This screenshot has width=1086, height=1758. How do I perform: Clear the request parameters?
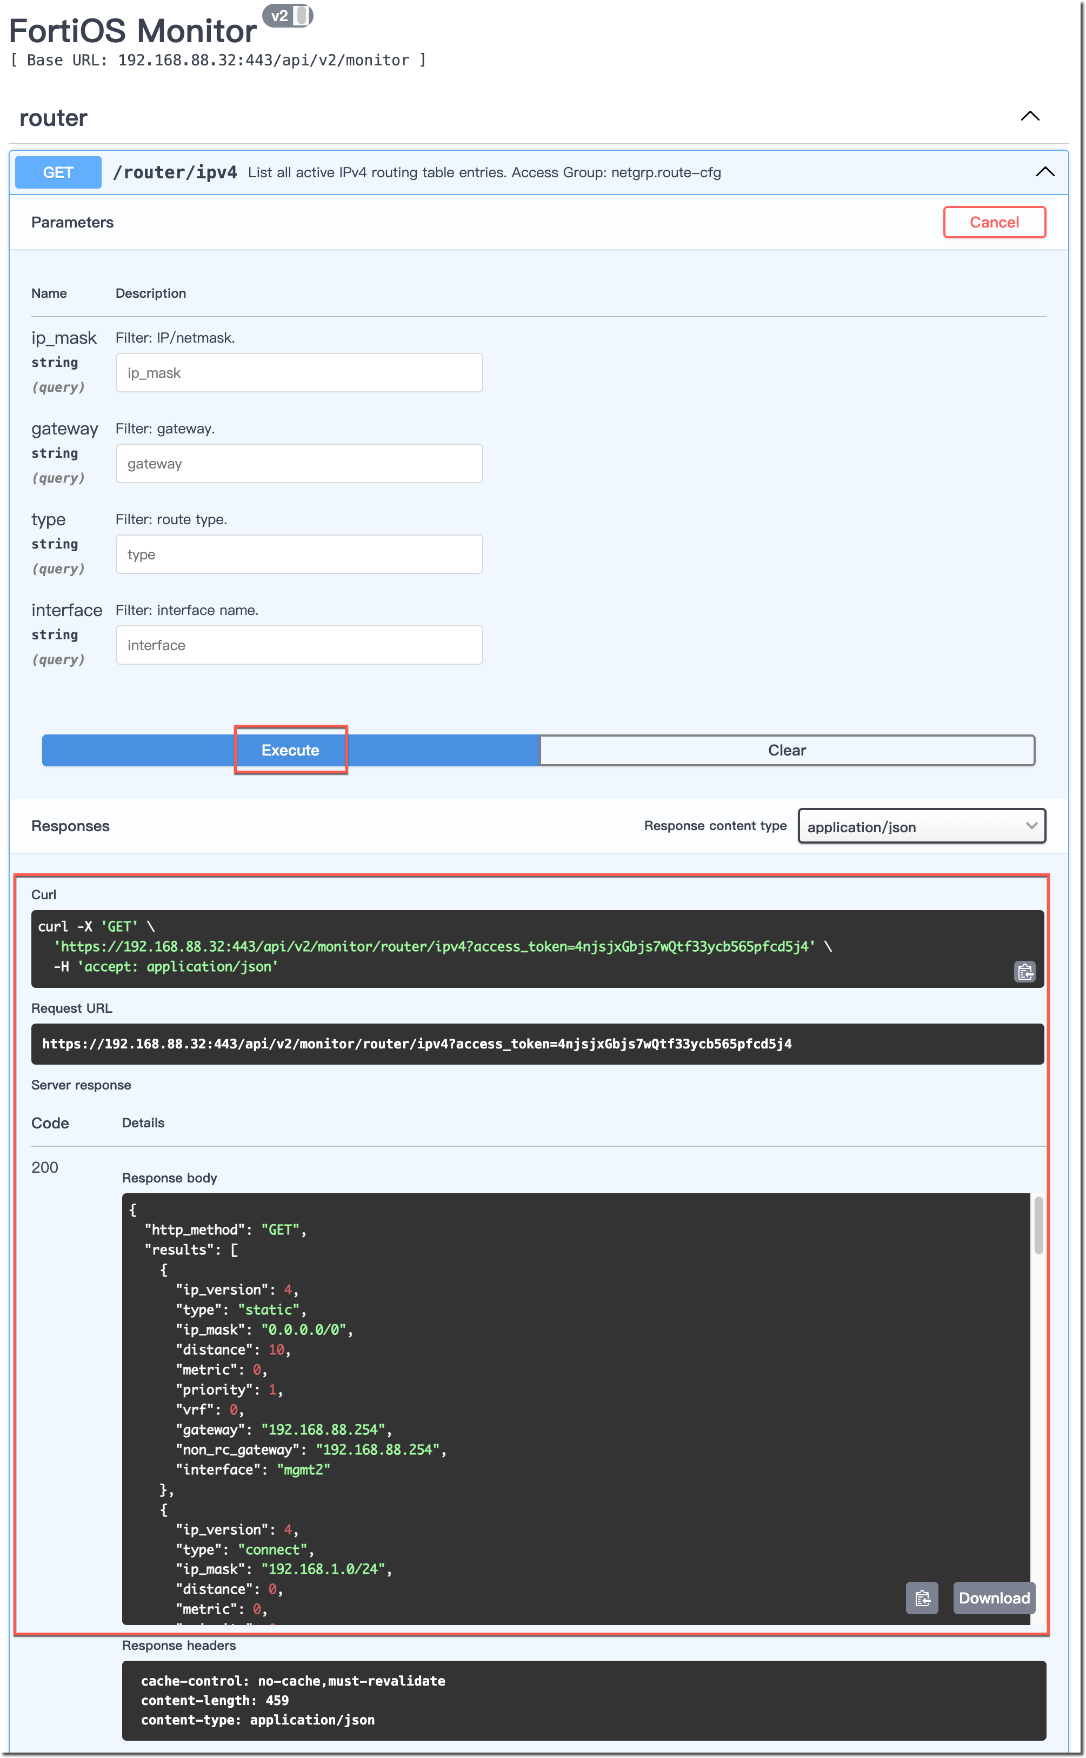pyautogui.click(x=787, y=750)
